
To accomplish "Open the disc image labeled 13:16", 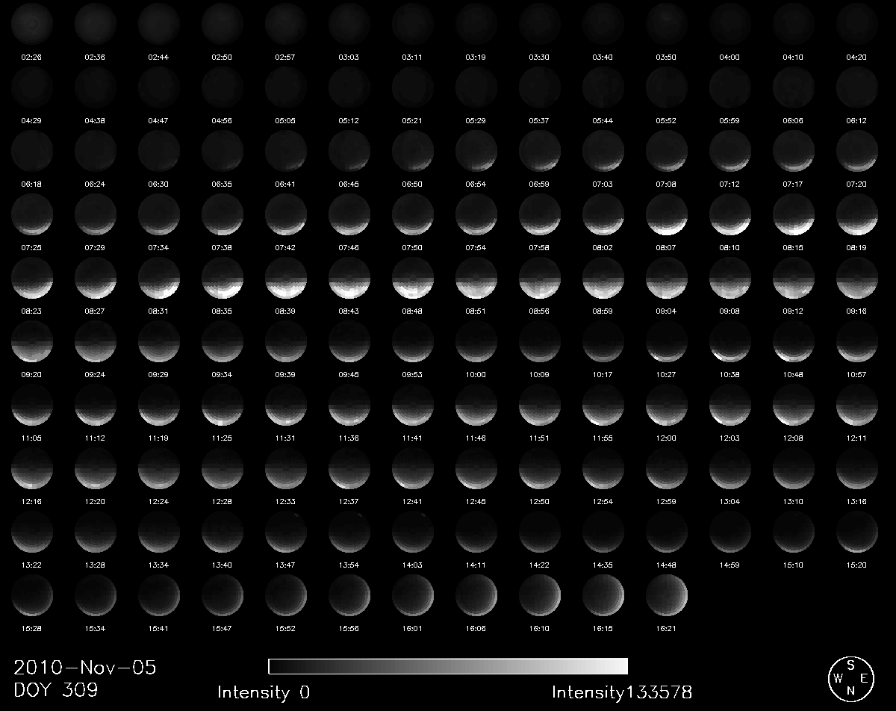I will (x=857, y=467).
